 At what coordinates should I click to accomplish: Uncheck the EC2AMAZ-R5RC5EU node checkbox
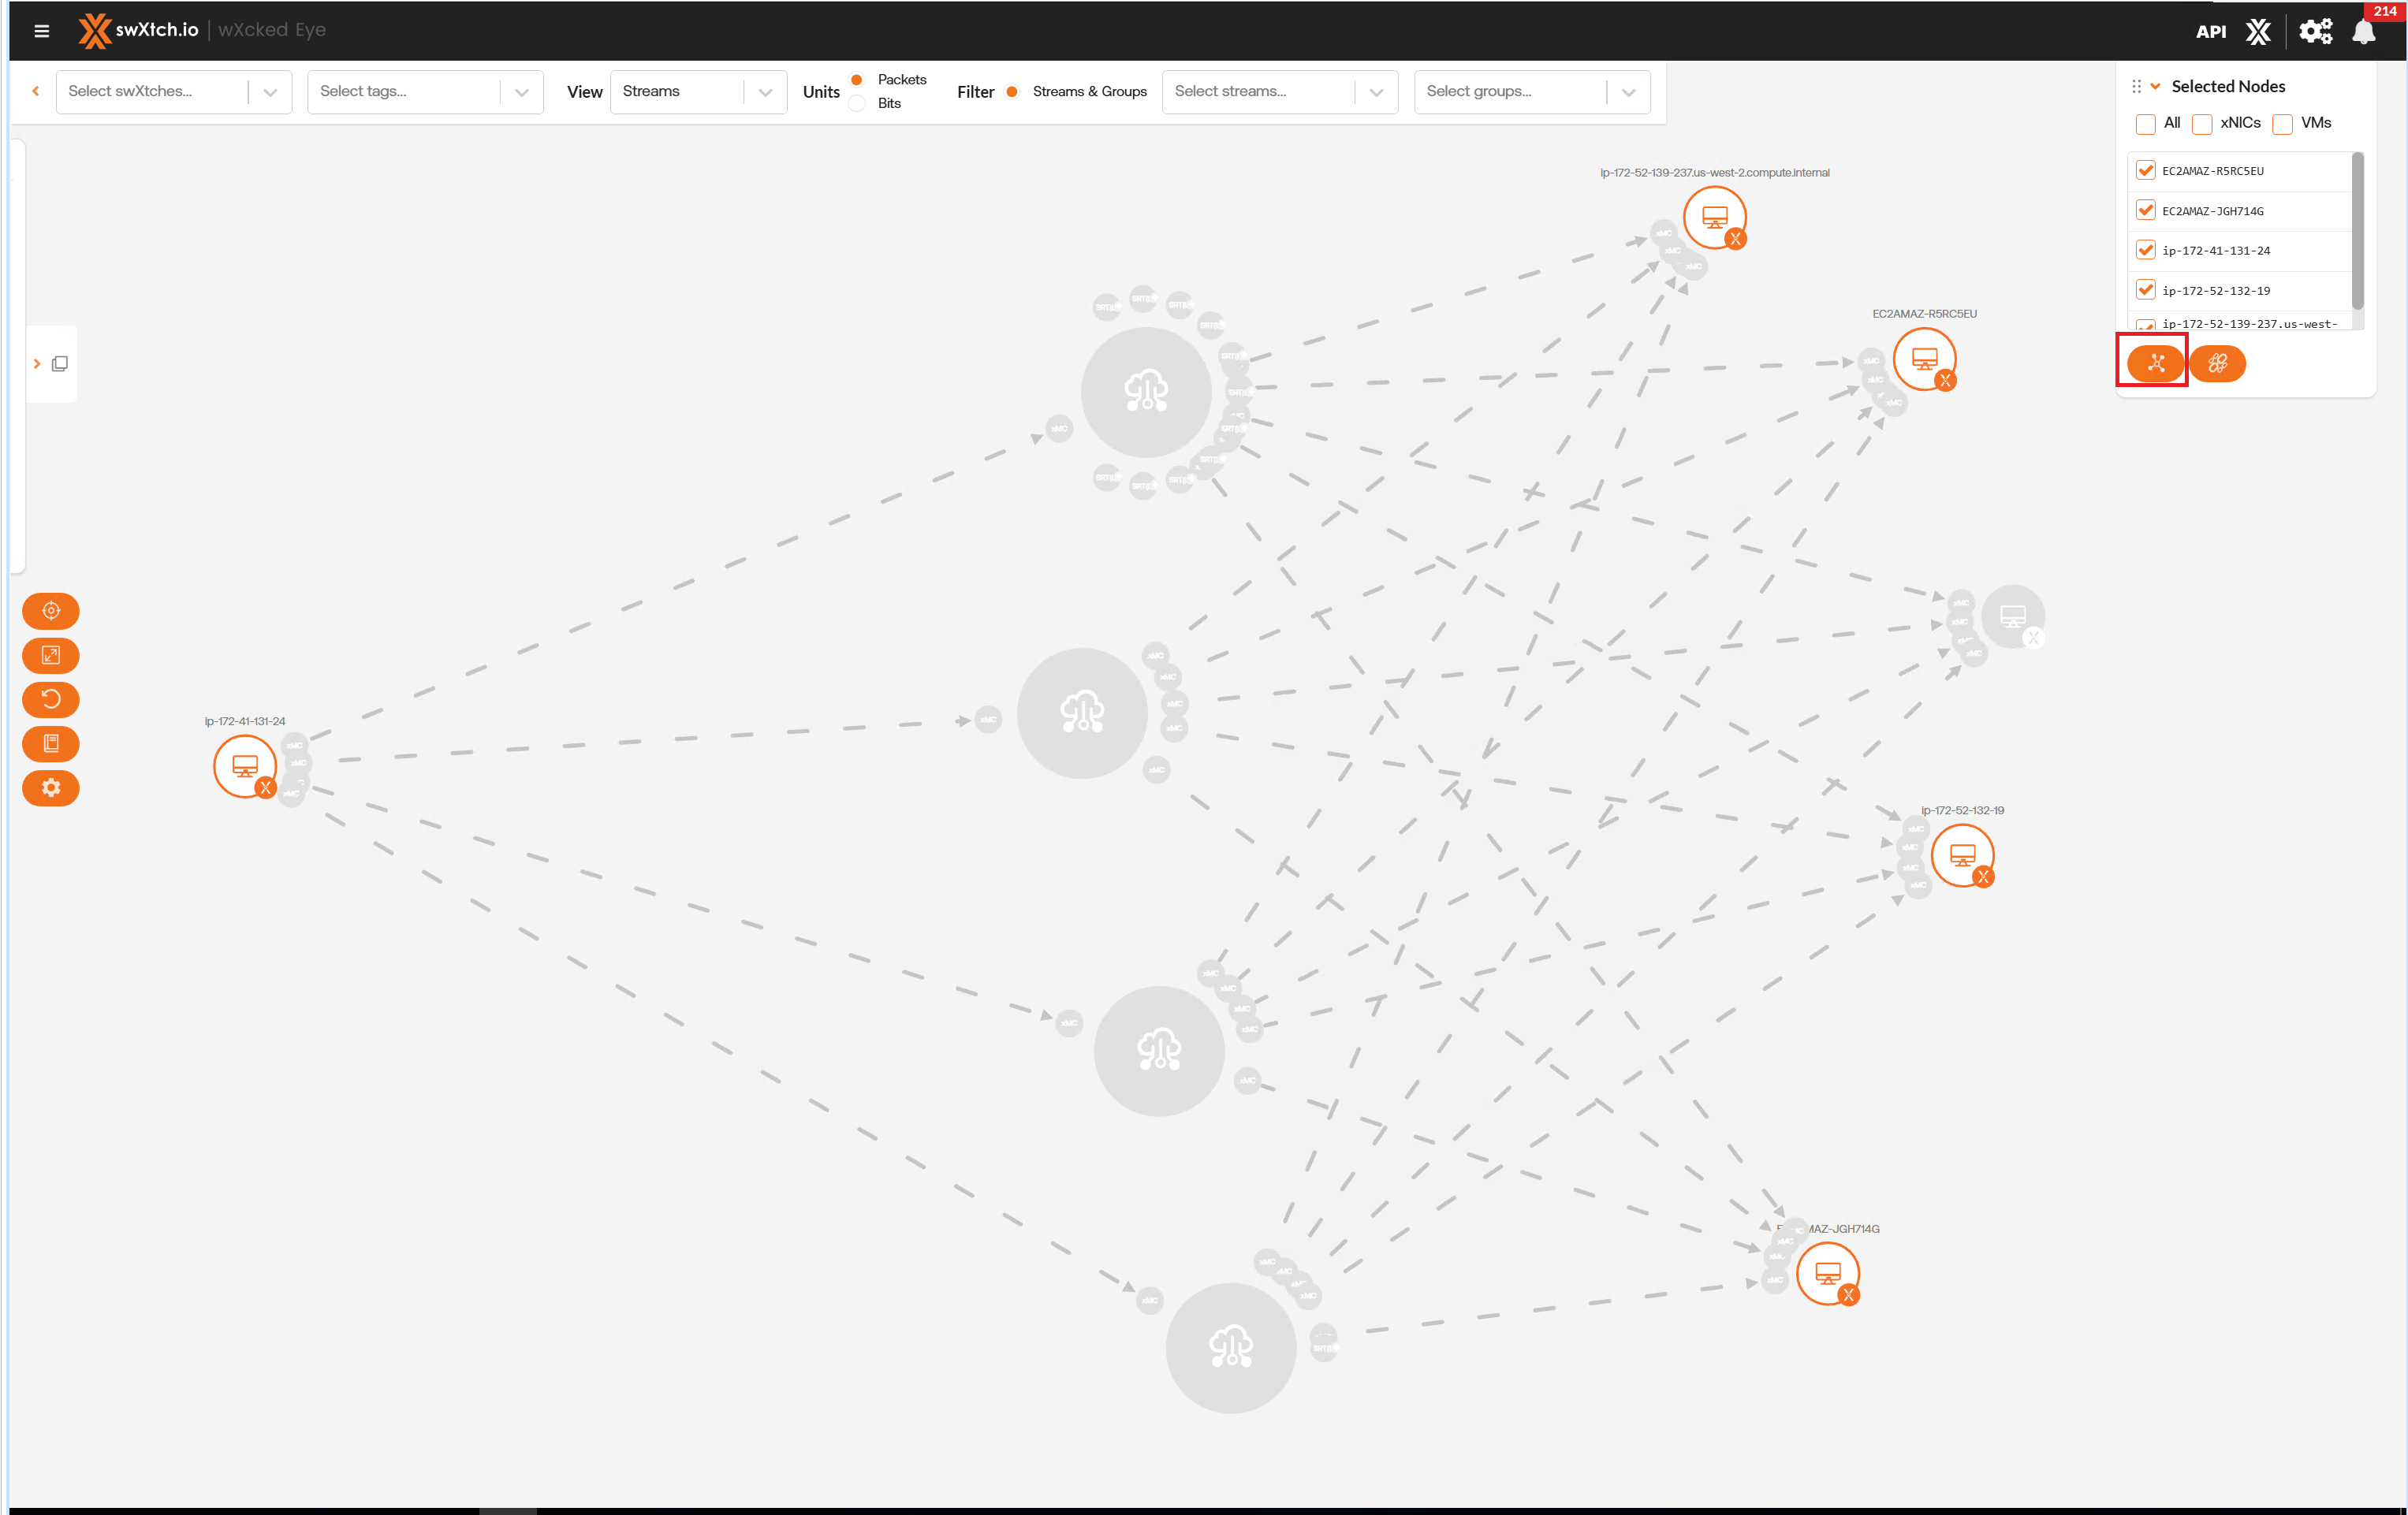[2146, 171]
